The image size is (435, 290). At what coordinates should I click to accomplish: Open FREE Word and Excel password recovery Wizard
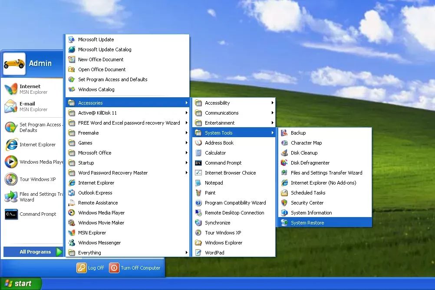[128, 123]
